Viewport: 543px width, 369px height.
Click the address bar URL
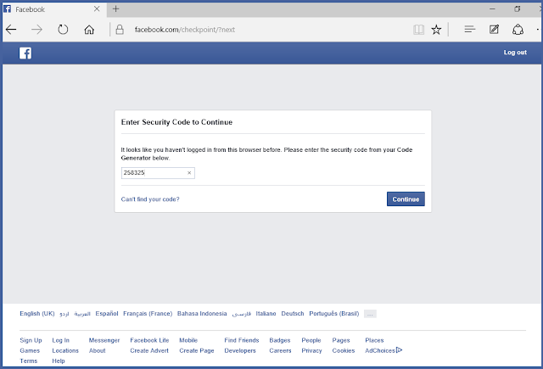point(185,30)
